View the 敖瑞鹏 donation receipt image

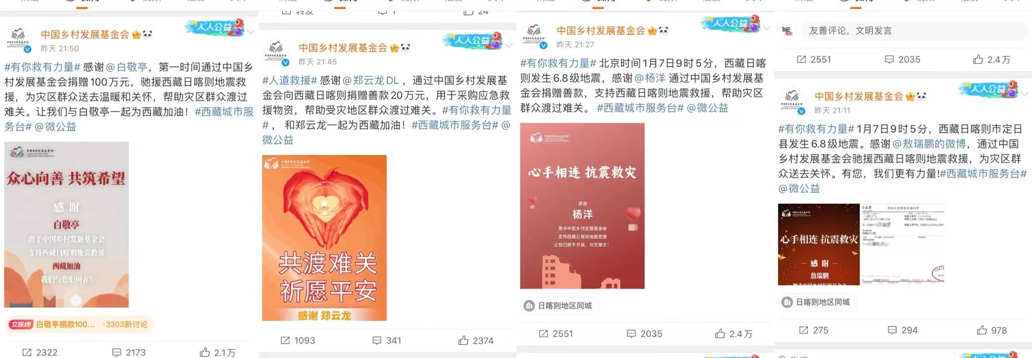(x=903, y=244)
